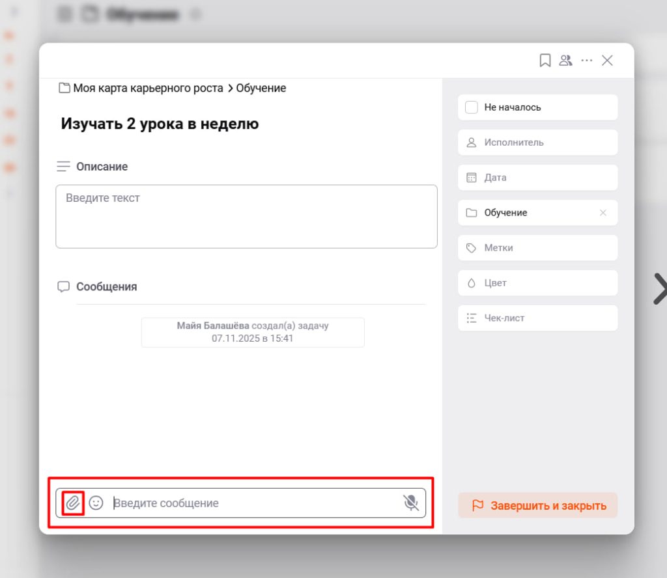Go to Моя карта карьерного роста breadcrumb
667x578 pixels.
147,88
